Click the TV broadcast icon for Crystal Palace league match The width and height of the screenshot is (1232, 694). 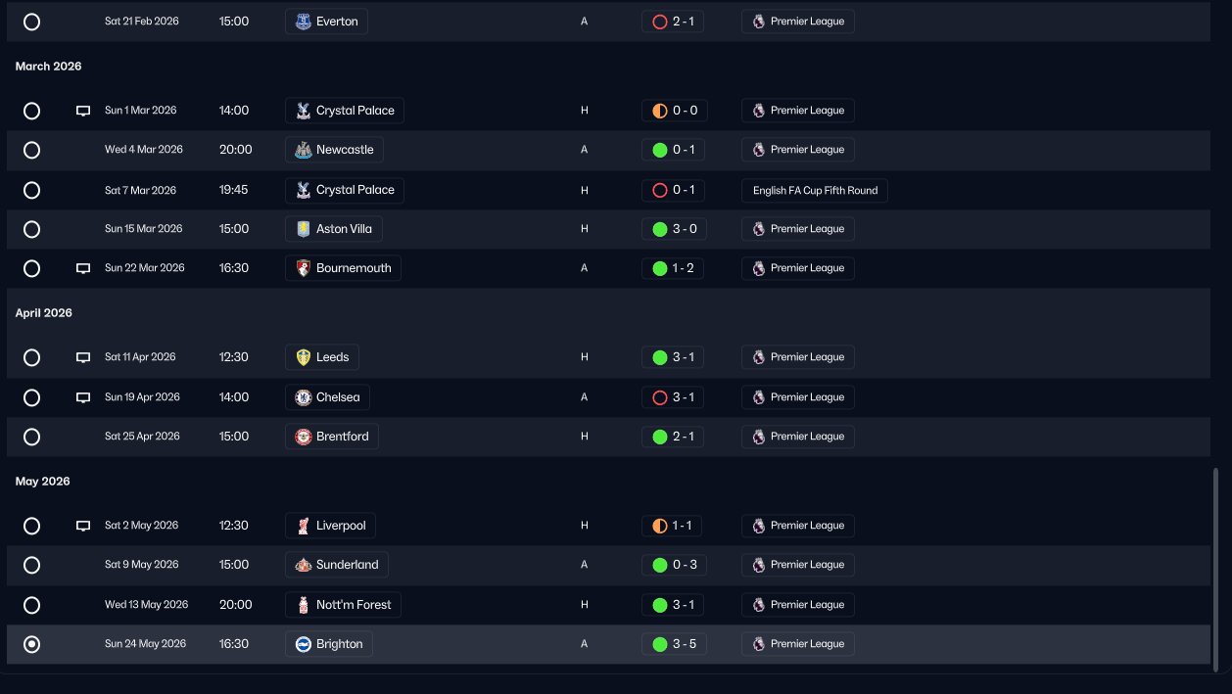[83, 111]
